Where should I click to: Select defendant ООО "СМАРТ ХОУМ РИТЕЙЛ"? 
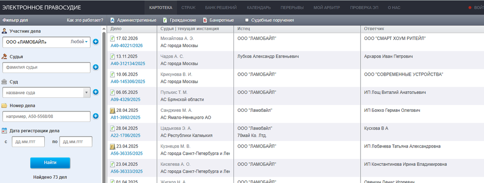click(x=395, y=38)
